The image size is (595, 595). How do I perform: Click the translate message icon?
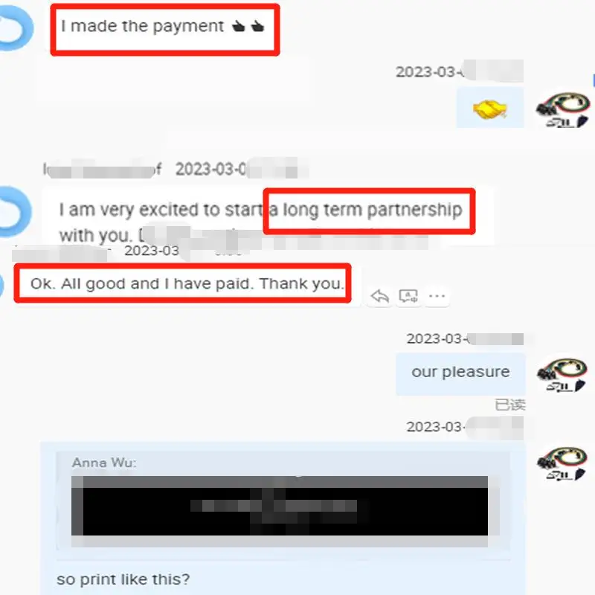click(408, 296)
